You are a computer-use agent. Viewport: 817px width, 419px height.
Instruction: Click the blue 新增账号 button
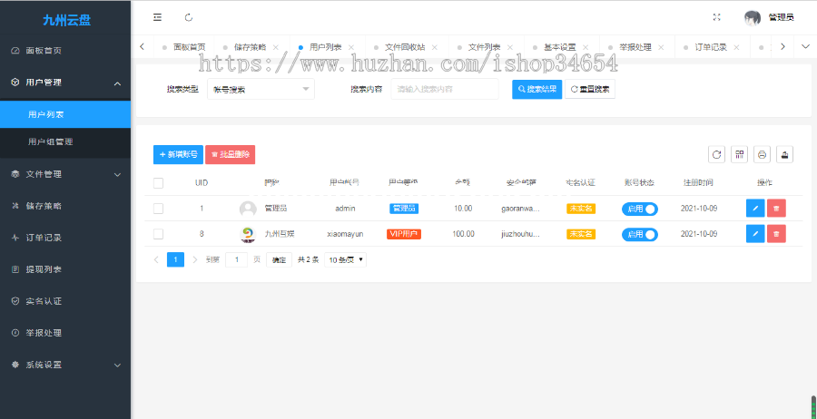(x=178, y=154)
